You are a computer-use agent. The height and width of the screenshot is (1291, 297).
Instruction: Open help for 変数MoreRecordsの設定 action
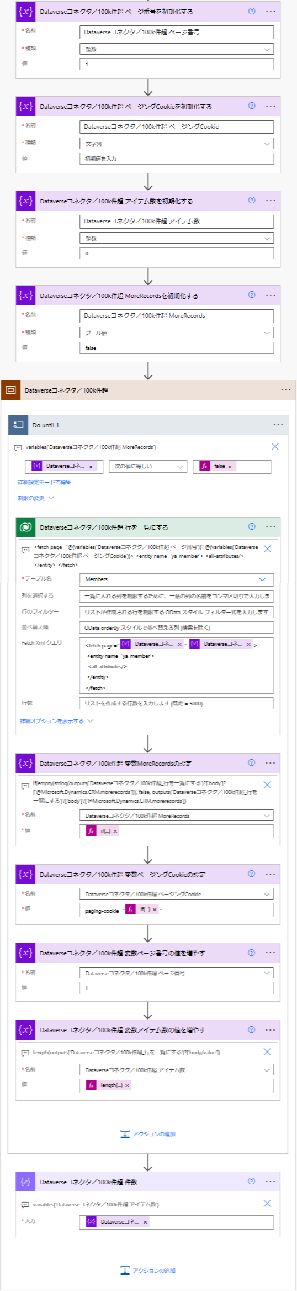pos(252,762)
